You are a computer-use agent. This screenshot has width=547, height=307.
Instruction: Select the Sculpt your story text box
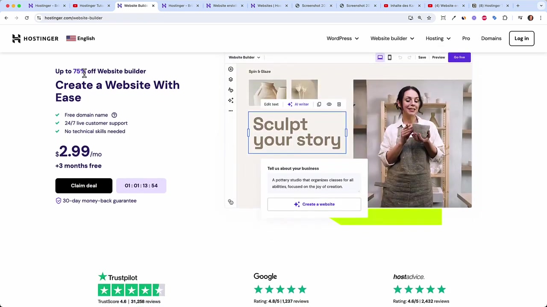pyautogui.click(x=297, y=133)
